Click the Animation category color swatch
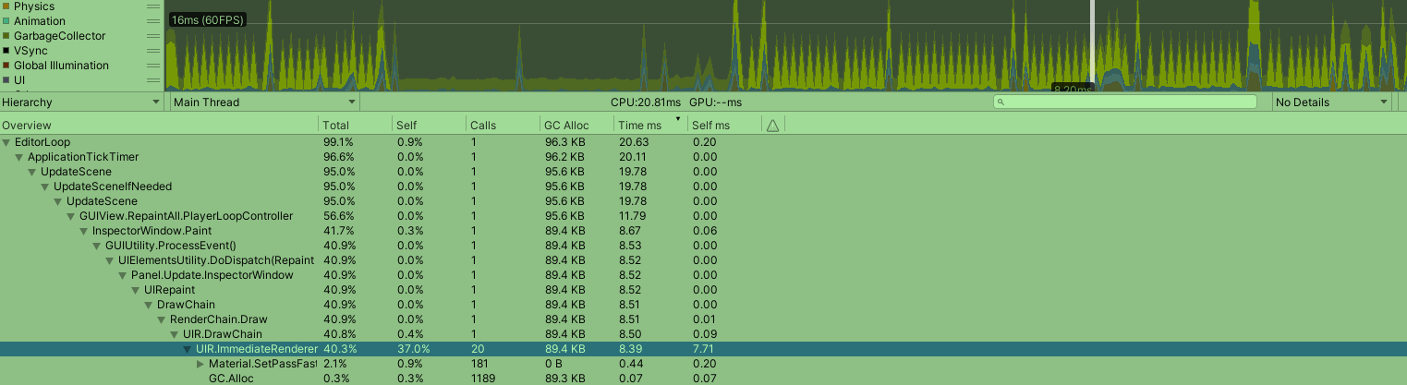The width and height of the screenshot is (1407, 385). (x=6, y=21)
